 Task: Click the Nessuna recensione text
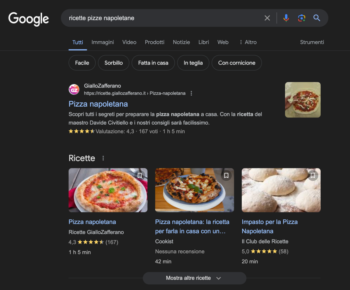coord(180,251)
